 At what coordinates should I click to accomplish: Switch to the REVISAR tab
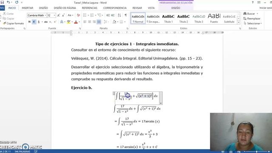click(137, 8)
